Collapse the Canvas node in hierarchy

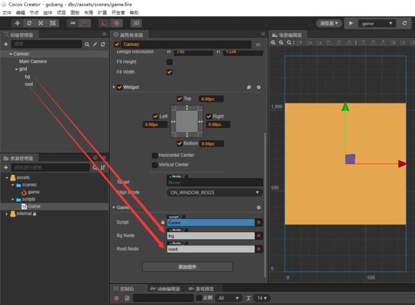pos(11,54)
